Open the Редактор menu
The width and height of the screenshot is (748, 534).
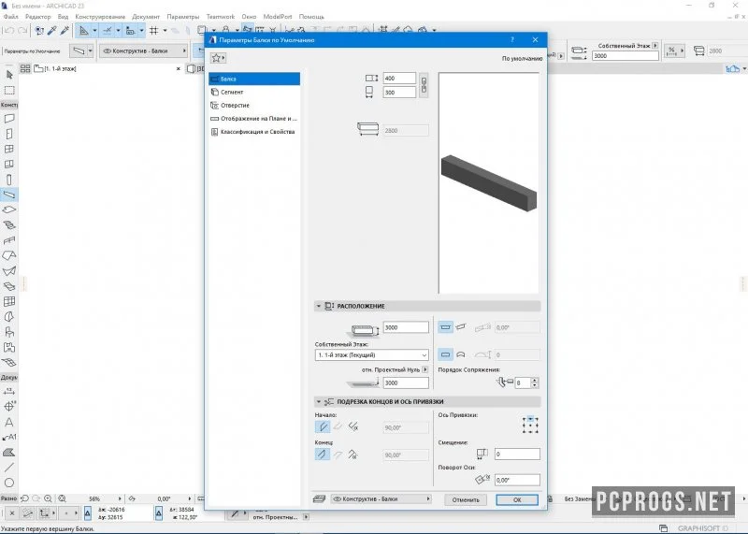(x=37, y=17)
